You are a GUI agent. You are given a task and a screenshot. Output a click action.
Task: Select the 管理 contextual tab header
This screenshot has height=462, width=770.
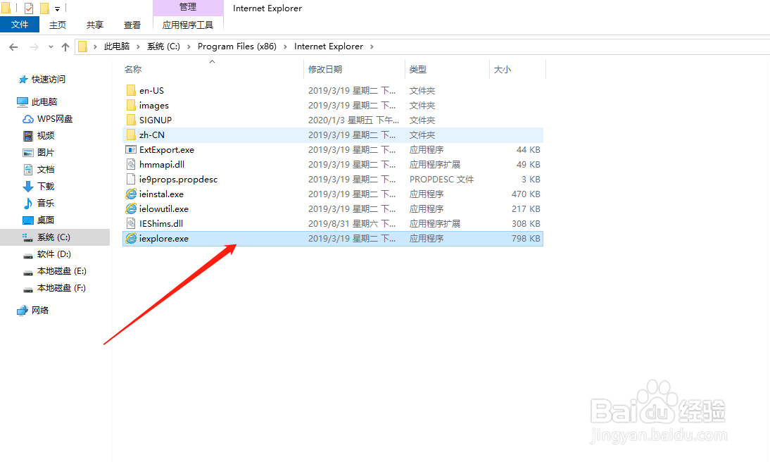click(188, 7)
